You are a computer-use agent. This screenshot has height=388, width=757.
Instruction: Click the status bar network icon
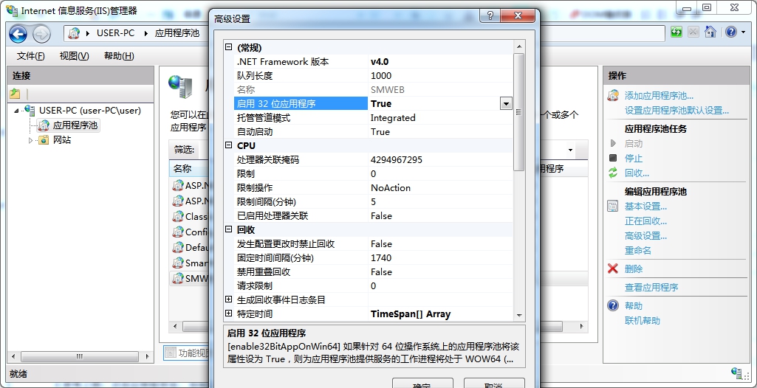(737, 373)
